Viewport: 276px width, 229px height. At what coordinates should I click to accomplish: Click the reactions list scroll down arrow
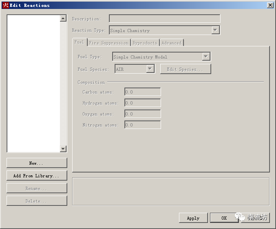coord(63,149)
